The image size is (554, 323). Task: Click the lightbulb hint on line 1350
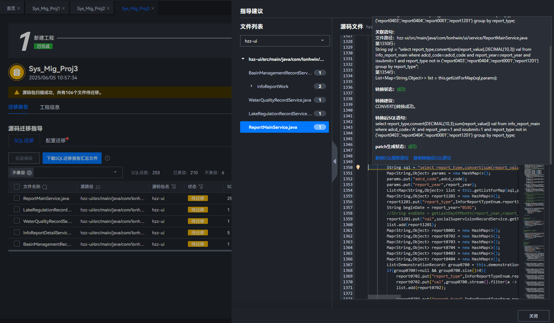click(x=358, y=167)
